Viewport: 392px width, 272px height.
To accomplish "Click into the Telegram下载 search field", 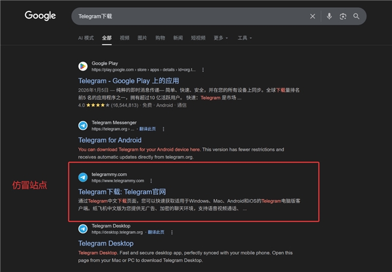I will pos(181,16).
